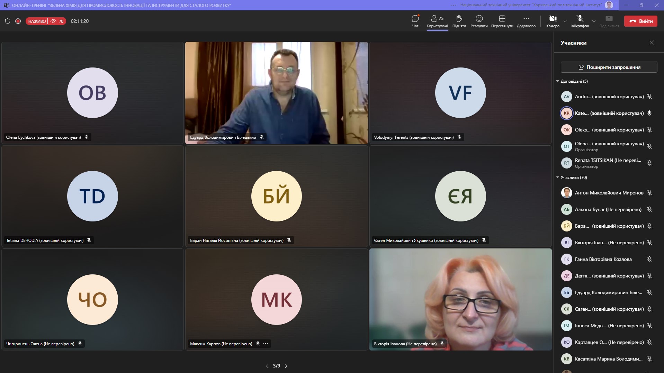Click the muted mic icon next to Renata TSITSIKAN
664x373 pixels.
pyautogui.click(x=649, y=163)
